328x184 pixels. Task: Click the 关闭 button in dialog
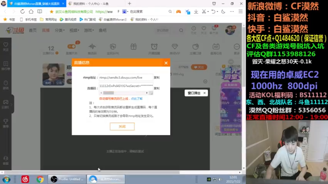pyautogui.click(x=122, y=126)
